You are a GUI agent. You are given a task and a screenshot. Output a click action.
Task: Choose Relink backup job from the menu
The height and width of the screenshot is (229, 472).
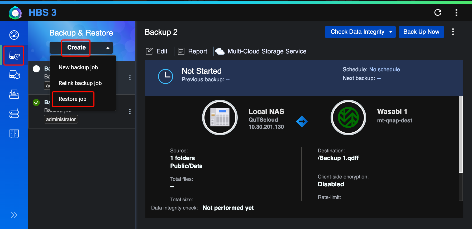80,83
